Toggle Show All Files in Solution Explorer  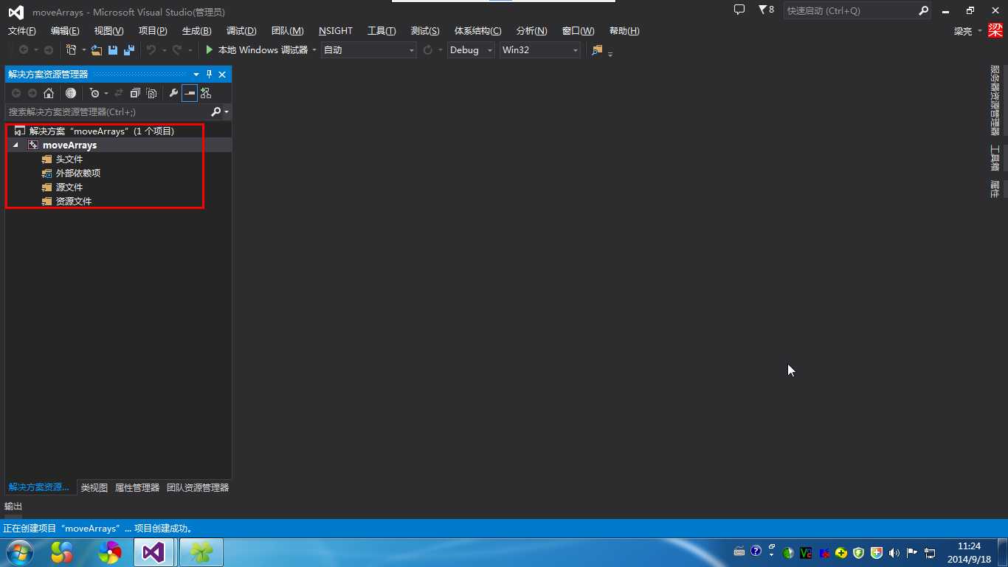(x=151, y=93)
